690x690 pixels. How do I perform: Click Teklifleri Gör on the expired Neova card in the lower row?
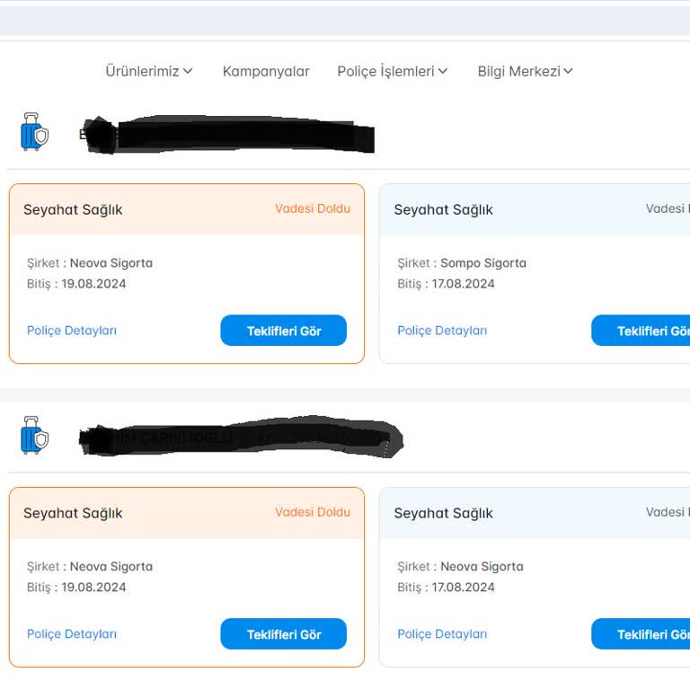pyautogui.click(x=283, y=634)
